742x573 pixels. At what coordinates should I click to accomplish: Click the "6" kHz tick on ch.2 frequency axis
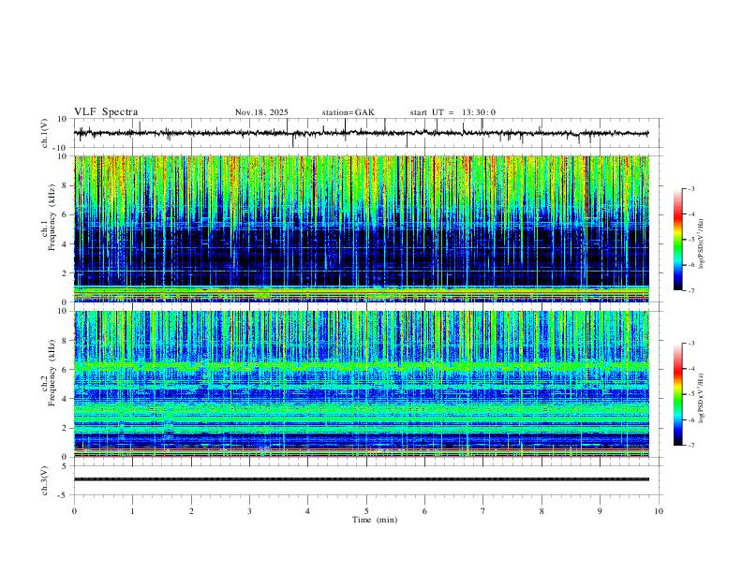[65, 370]
